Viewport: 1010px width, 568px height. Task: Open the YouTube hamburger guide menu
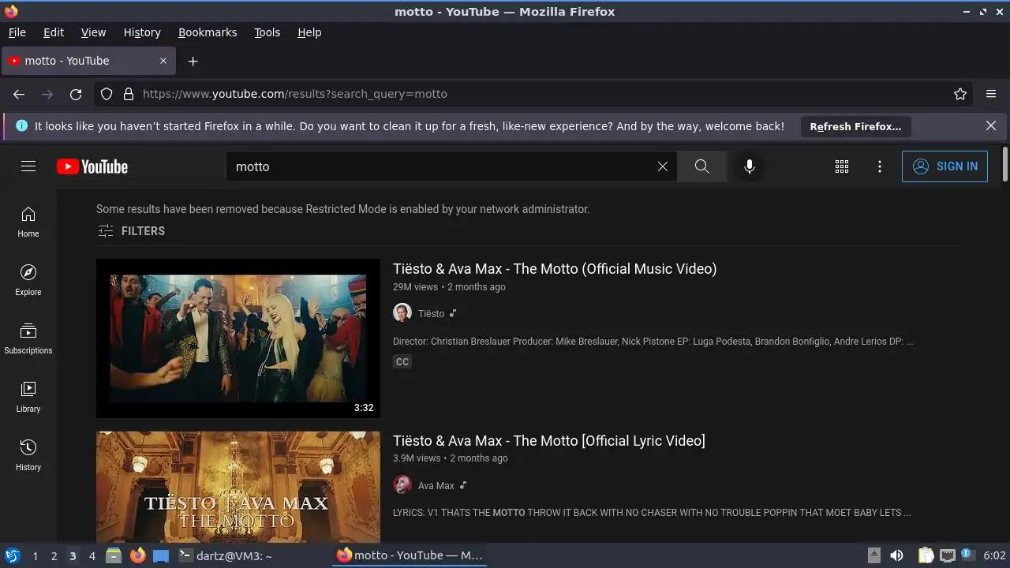click(28, 166)
